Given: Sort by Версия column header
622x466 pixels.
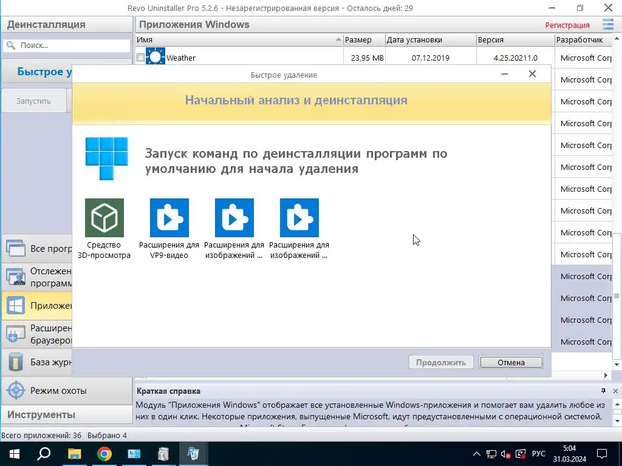Looking at the screenshot, I should 515,39.
